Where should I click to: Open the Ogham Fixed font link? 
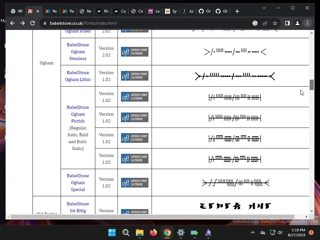tap(78, 31)
